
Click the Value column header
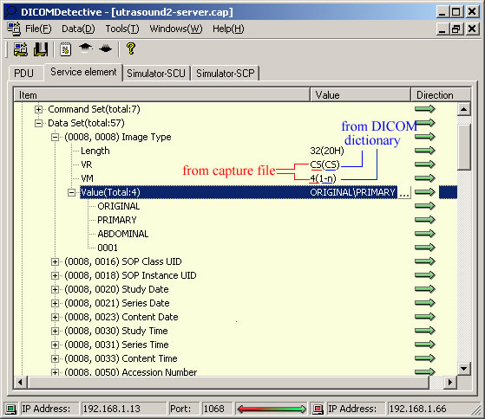coord(360,95)
